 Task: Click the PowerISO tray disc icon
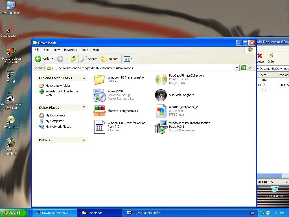tap(268, 213)
